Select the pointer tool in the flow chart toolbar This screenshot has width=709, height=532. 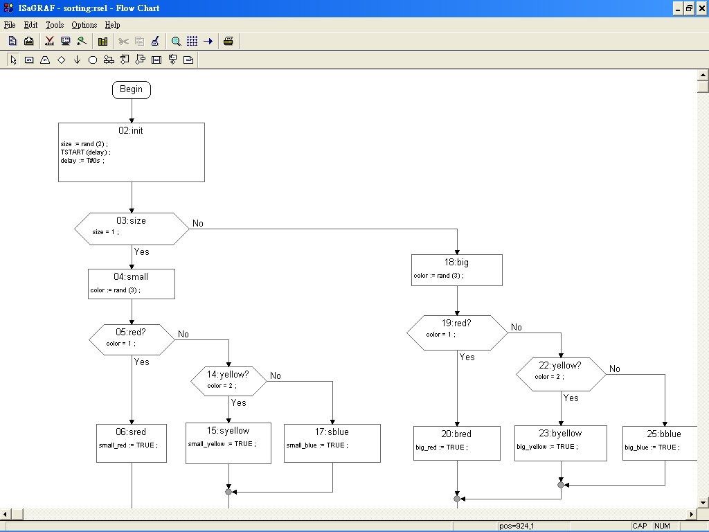point(12,60)
